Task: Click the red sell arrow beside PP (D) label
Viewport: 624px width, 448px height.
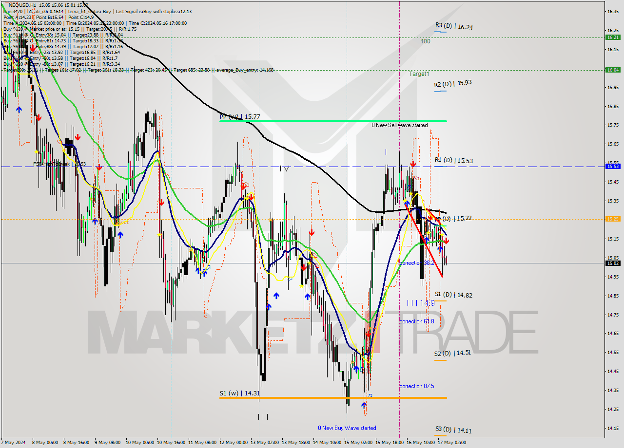Action: point(431,218)
